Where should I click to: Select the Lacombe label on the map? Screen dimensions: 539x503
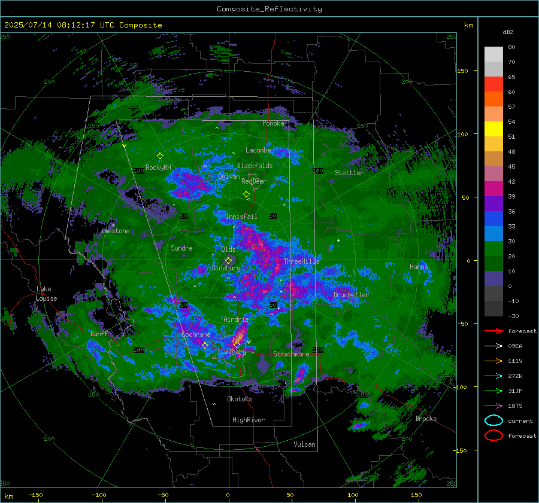[258, 150]
